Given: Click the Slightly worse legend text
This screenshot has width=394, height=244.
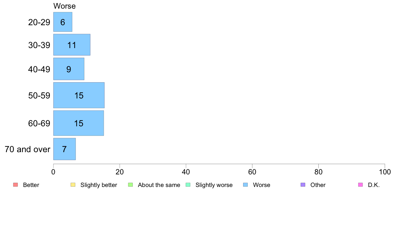Looking at the screenshot, I should click(214, 185).
